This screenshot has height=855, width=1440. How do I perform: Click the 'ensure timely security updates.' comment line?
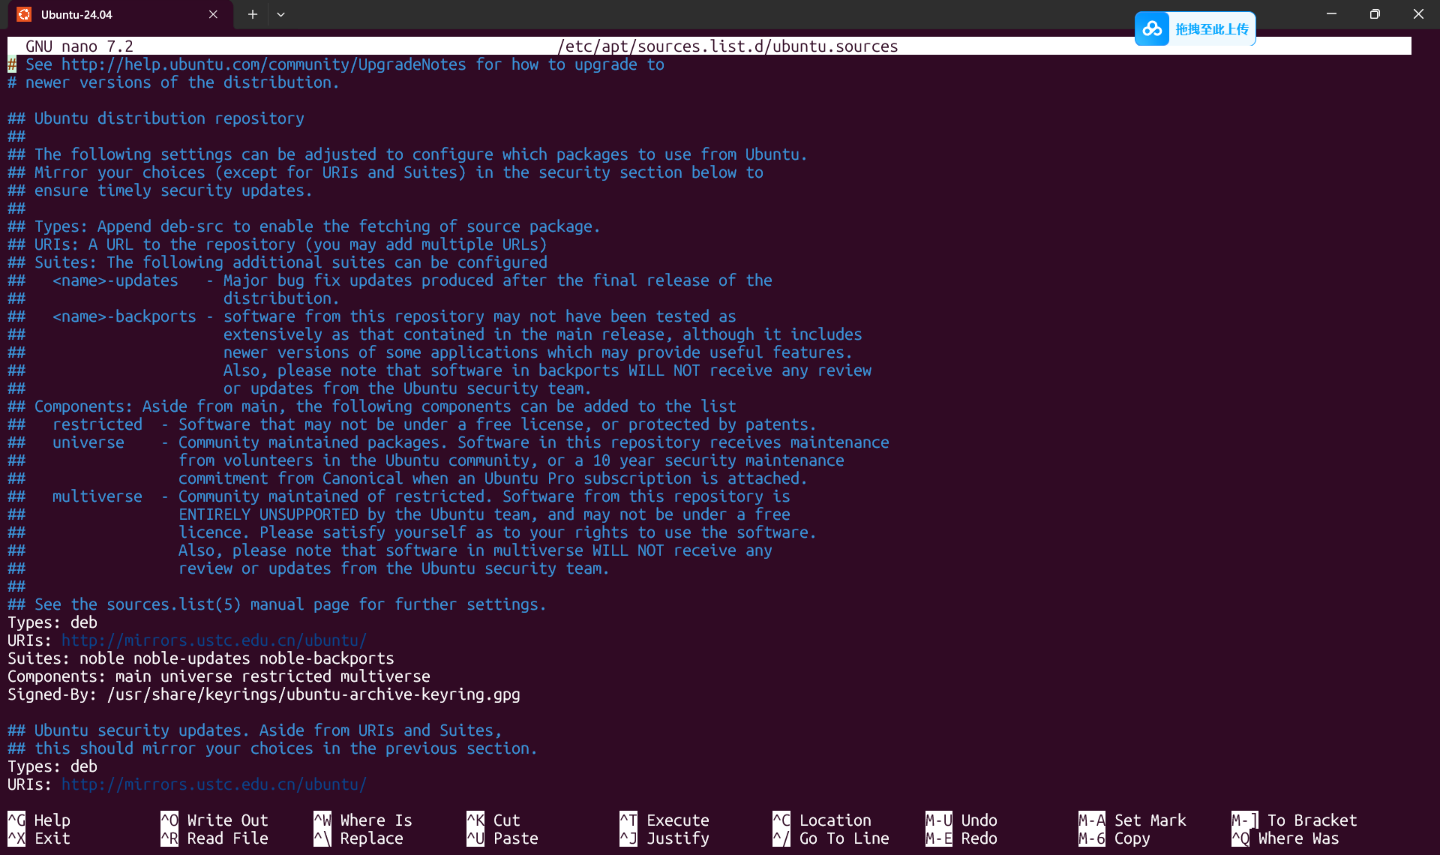point(160,190)
